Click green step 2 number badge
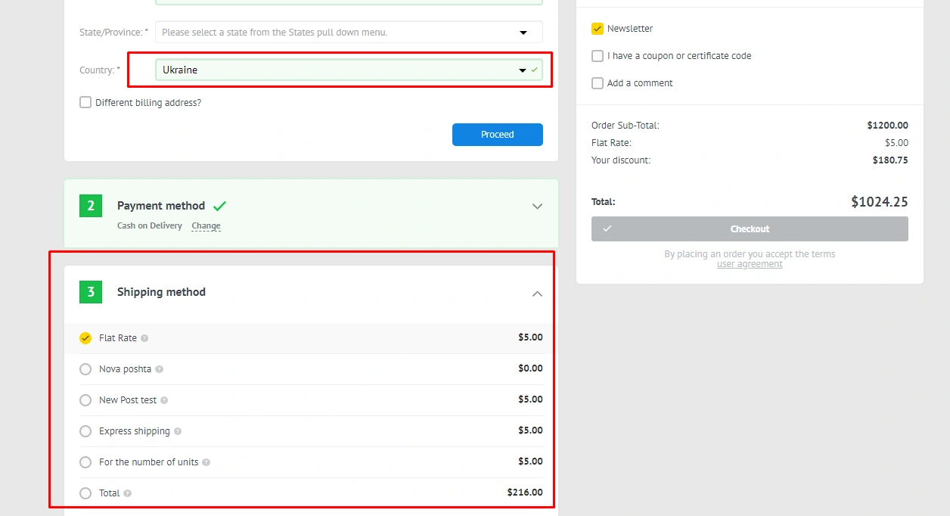950x516 pixels. [91, 206]
